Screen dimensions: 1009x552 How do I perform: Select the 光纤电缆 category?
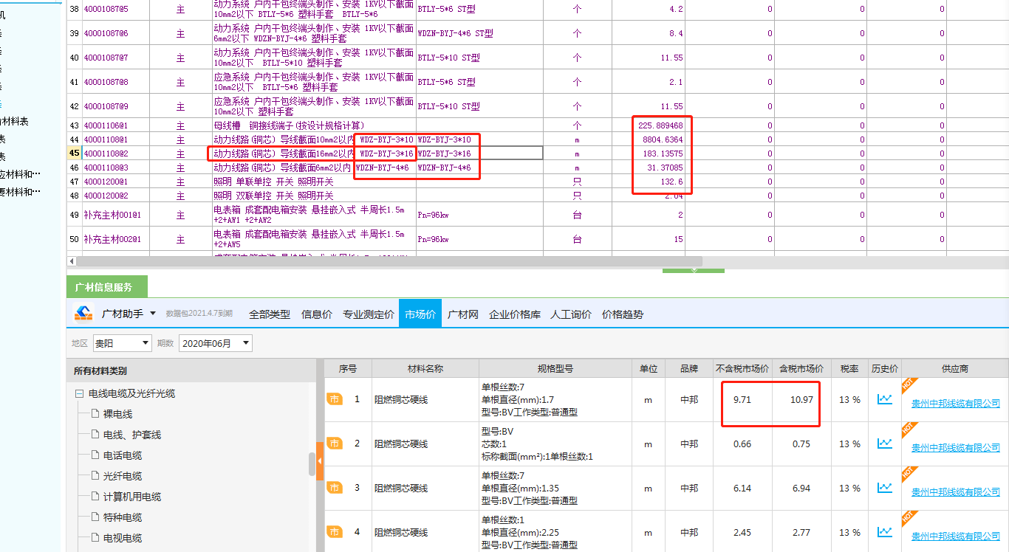[123, 476]
